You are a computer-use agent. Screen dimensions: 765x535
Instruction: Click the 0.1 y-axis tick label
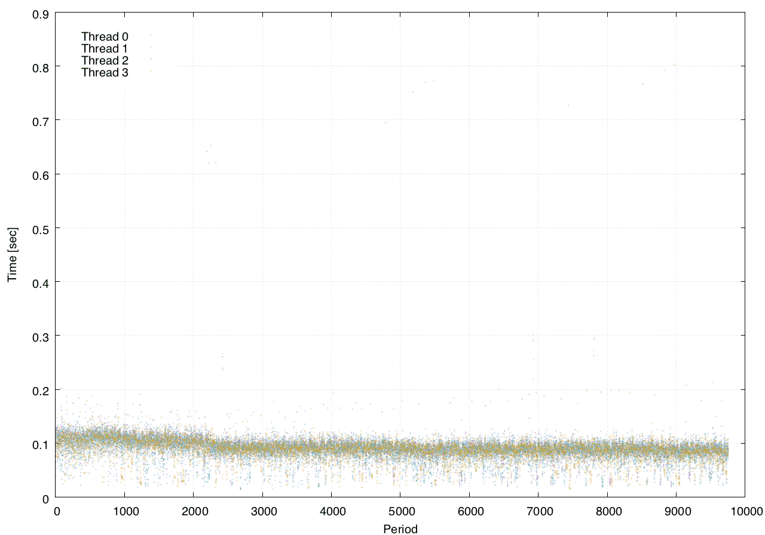tap(40, 444)
